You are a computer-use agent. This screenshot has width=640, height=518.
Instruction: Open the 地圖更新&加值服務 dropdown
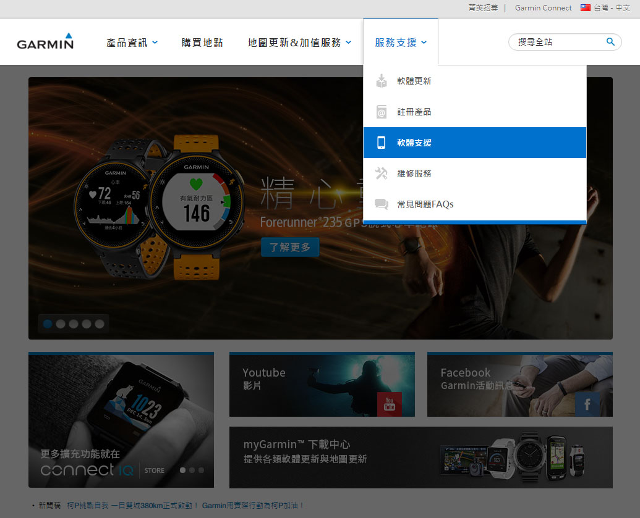pyautogui.click(x=299, y=43)
